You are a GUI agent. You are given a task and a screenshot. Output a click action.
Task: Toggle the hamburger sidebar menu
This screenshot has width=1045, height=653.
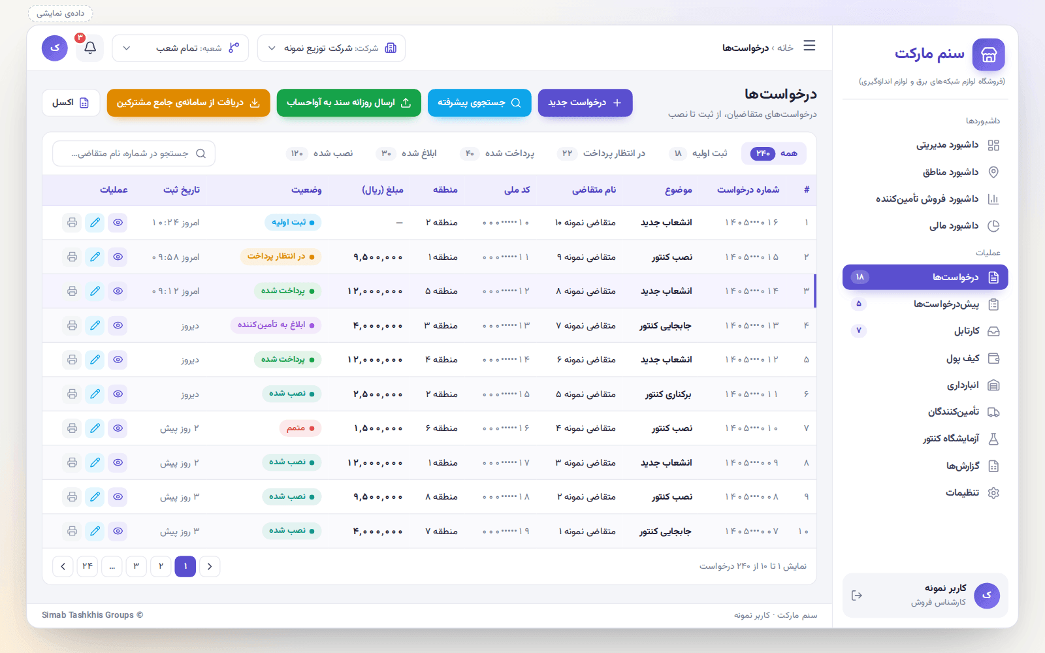pyautogui.click(x=809, y=46)
